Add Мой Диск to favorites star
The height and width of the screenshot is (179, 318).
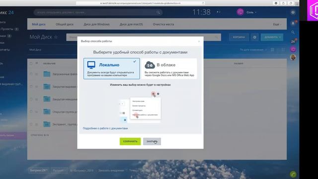click(x=56, y=37)
